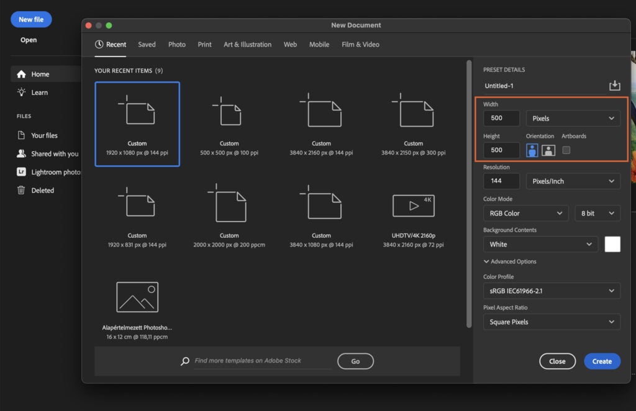Open Shared with you section

point(22,154)
